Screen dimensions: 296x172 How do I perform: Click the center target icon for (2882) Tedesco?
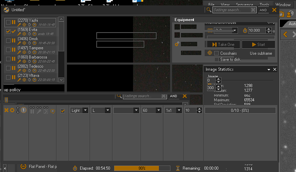click(24, 70)
